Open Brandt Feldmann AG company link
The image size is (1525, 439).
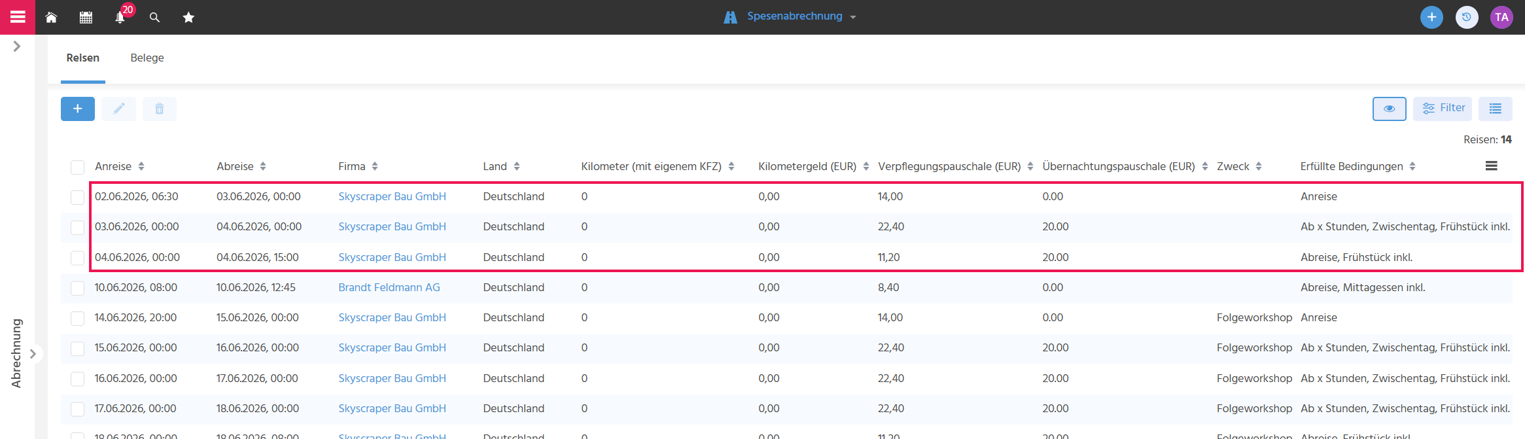pyautogui.click(x=389, y=287)
